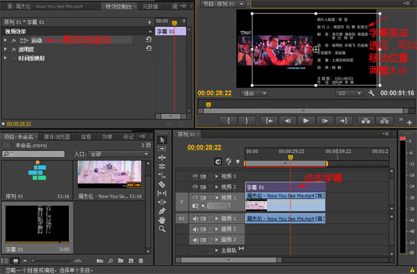Step back one frame
417x274 pixels.
[288, 121]
